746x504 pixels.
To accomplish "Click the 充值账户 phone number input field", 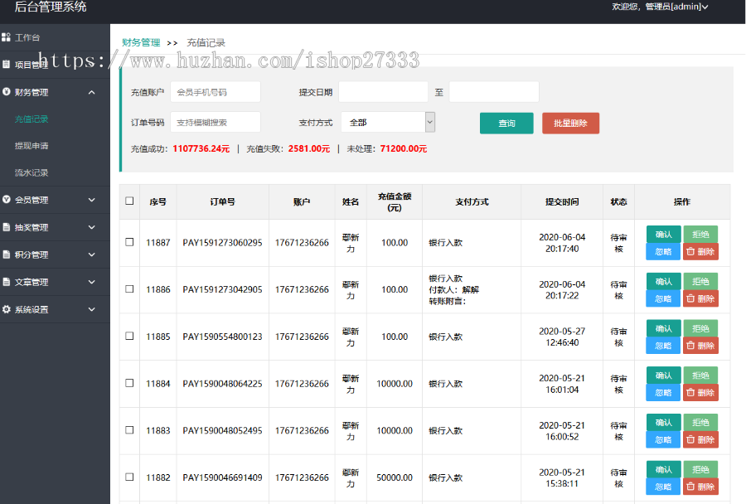I will (216, 92).
